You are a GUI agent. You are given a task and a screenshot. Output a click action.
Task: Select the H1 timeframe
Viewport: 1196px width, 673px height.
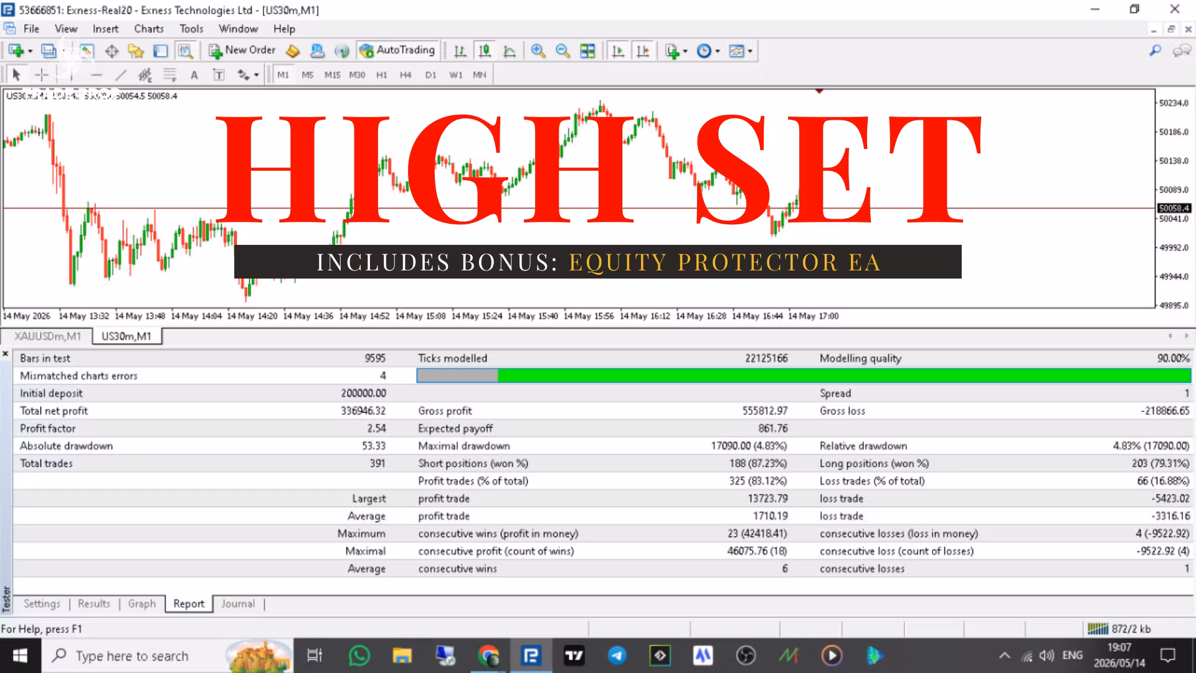tap(382, 75)
